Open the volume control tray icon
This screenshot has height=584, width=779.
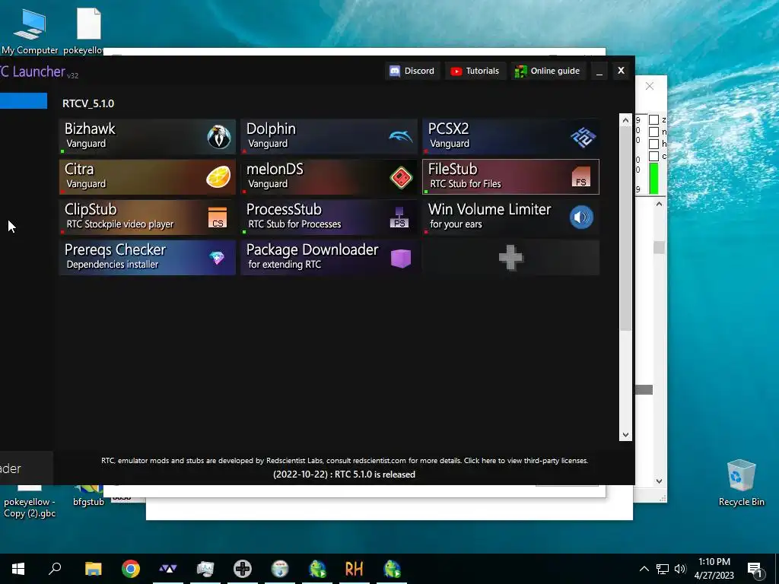[x=680, y=569]
